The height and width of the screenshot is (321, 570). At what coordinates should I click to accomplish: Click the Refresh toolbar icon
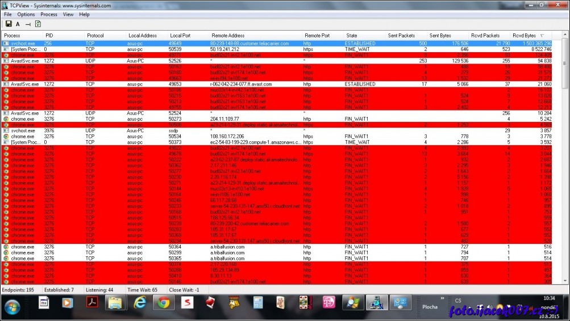click(x=38, y=24)
